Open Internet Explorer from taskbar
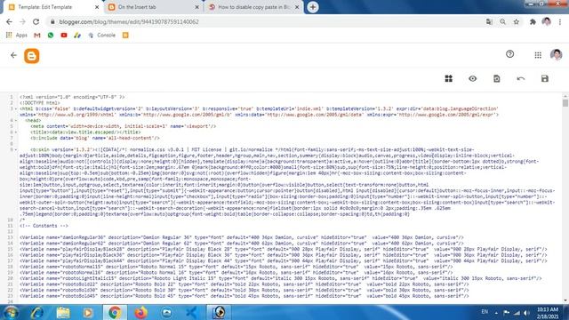Image resolution: width=569 pixels, height=320 pixels. [37, 312]
